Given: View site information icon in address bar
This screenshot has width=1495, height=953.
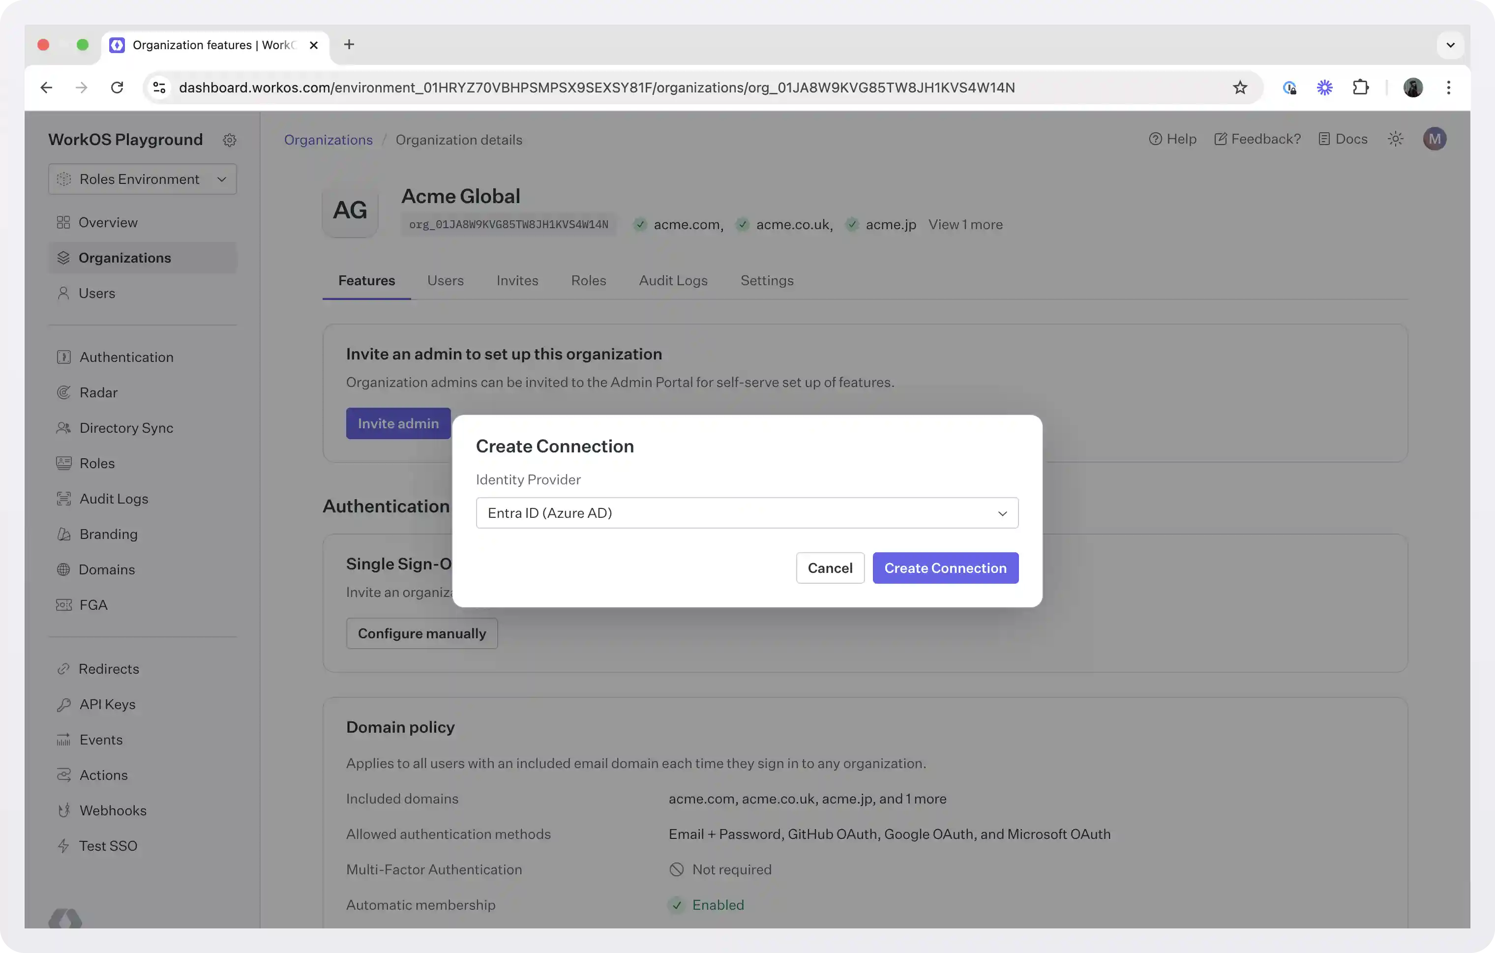Looking at the screenshot, I should point(159,88).
